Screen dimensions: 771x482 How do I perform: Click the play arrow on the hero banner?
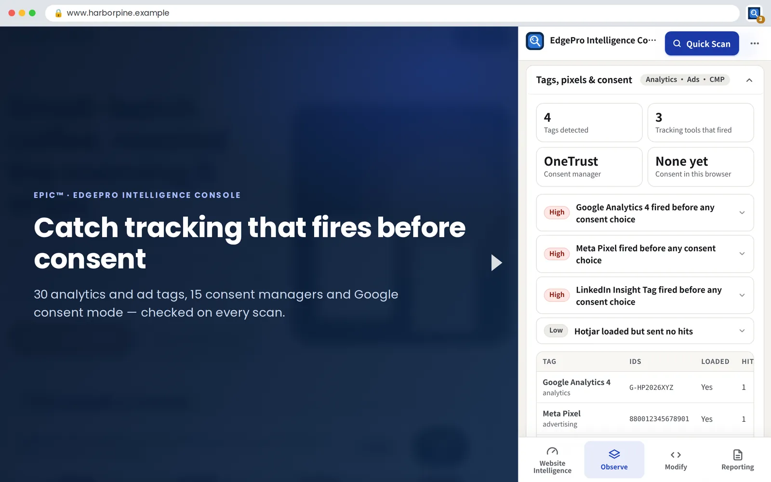pyautogui.click(x=496, y=263)
